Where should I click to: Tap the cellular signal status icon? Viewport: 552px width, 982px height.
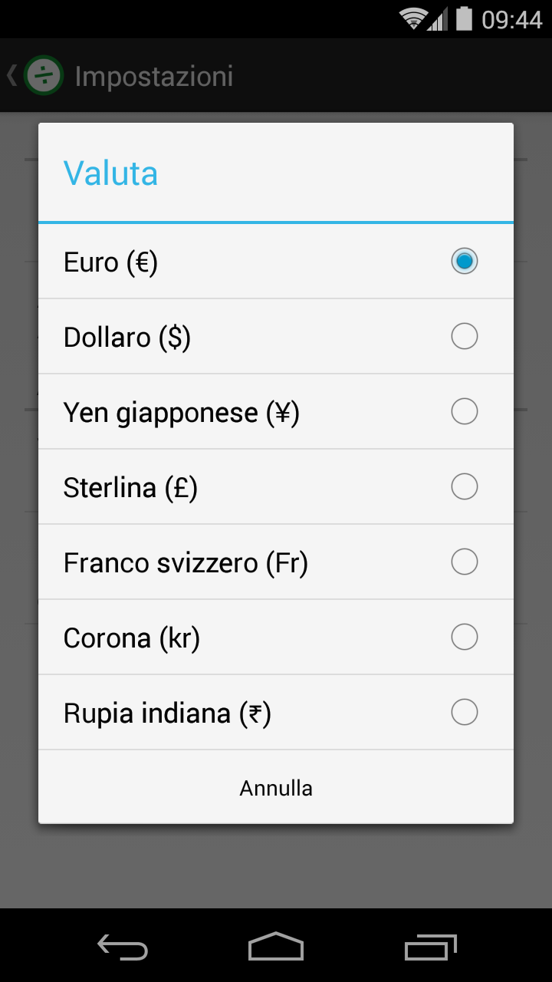click(x=438, y=20)
